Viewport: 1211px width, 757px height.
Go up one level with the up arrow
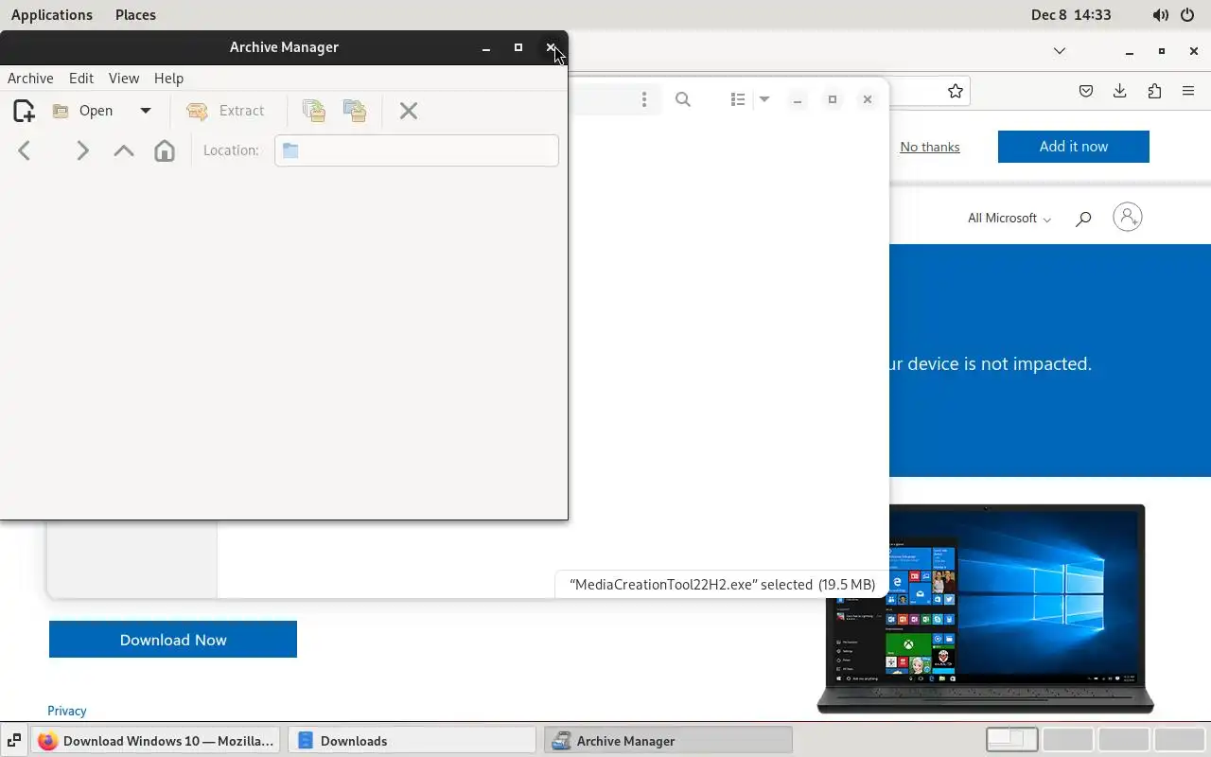(123, 150)
